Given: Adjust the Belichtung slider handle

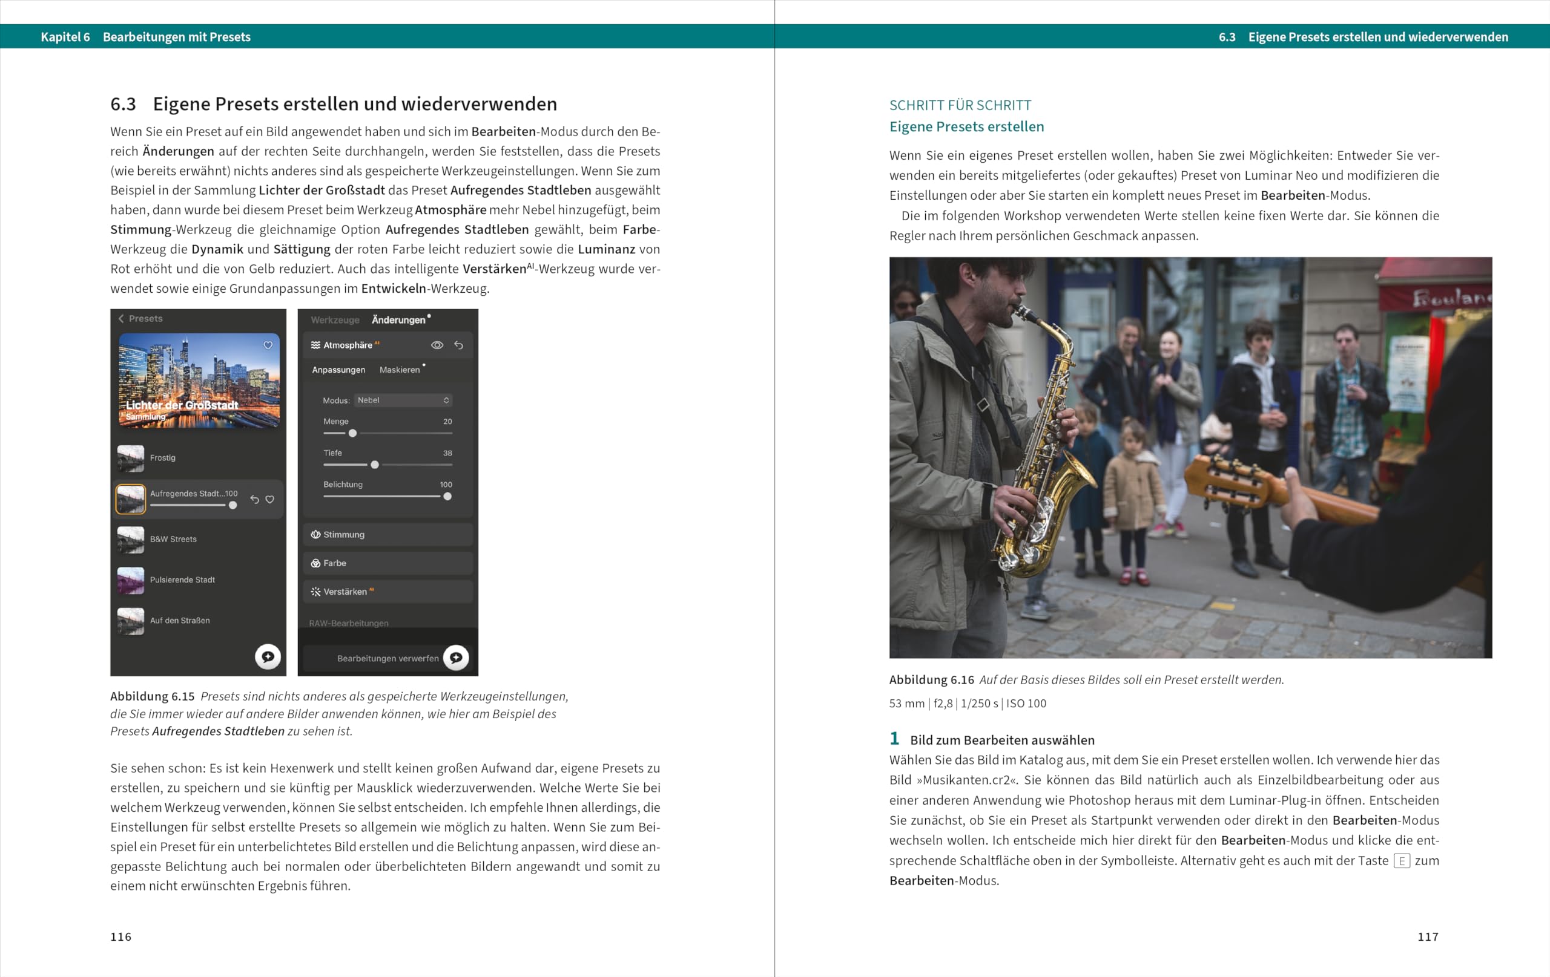Looking at the screenshot, I should point(447,497).
